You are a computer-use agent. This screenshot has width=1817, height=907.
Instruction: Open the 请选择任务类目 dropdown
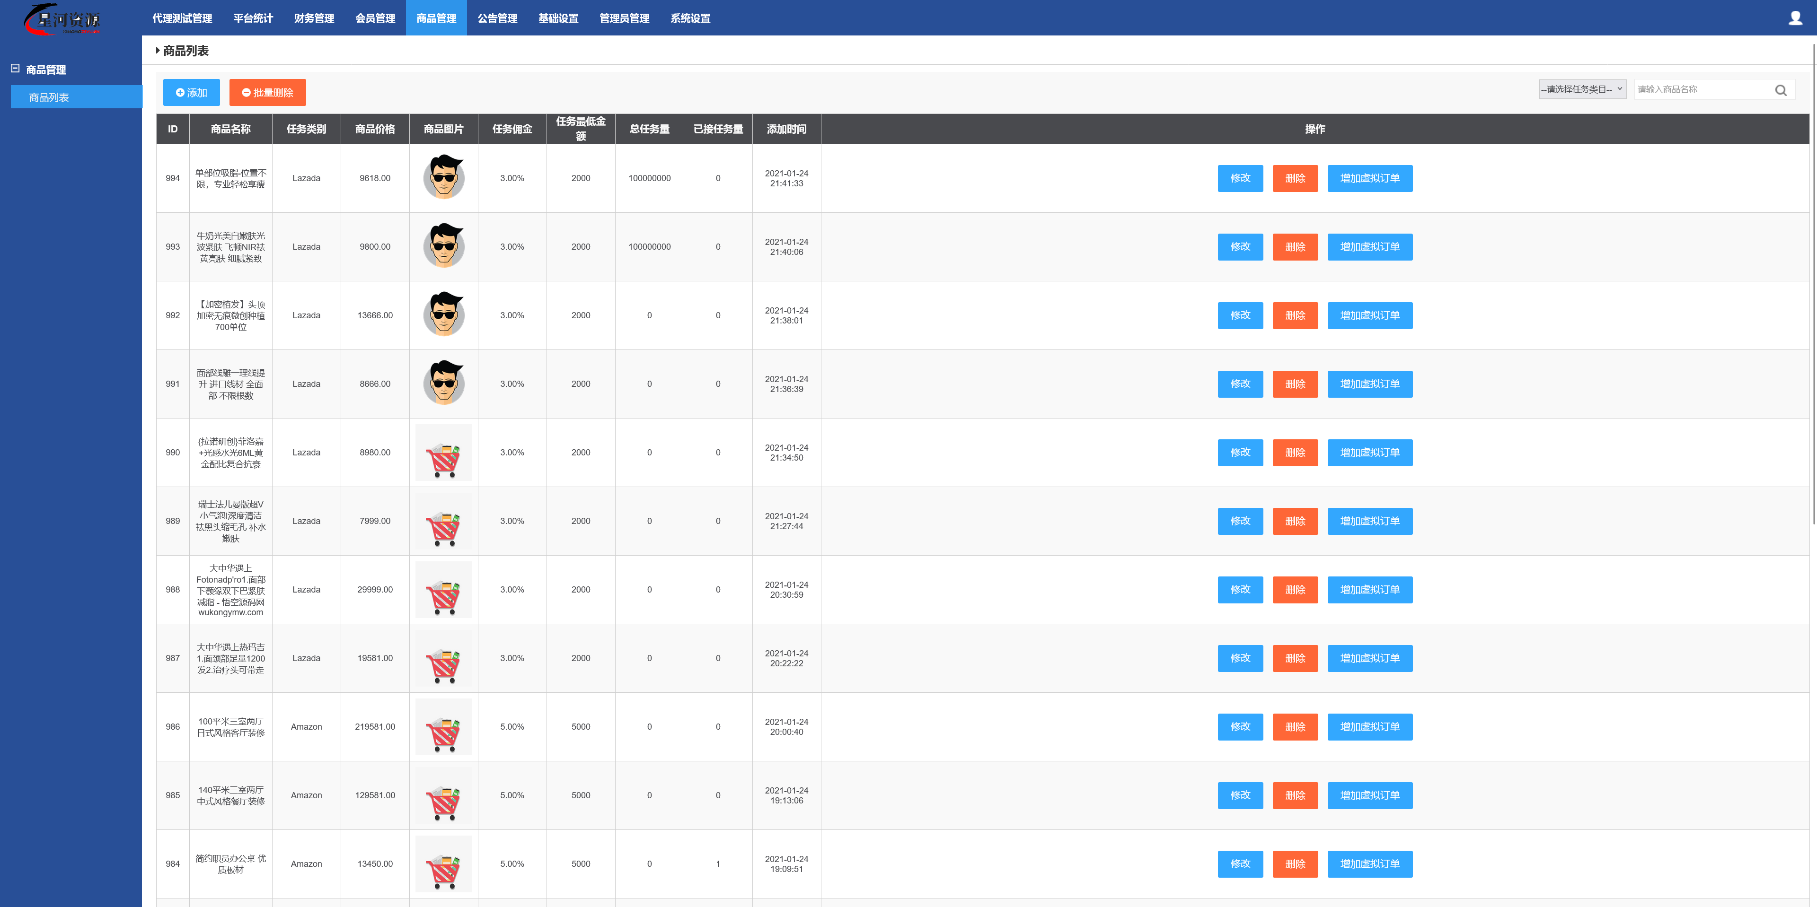pos(1582,89)
